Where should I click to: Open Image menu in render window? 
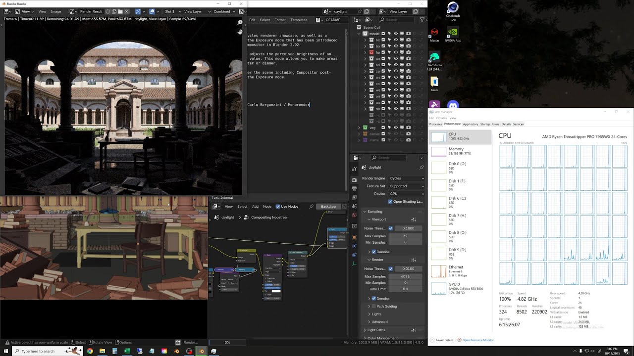[x=56, y=11]
